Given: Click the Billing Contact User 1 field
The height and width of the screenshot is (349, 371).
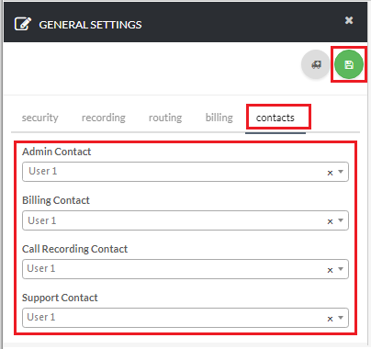Looking at the screenshot, I should click(185, 220).
